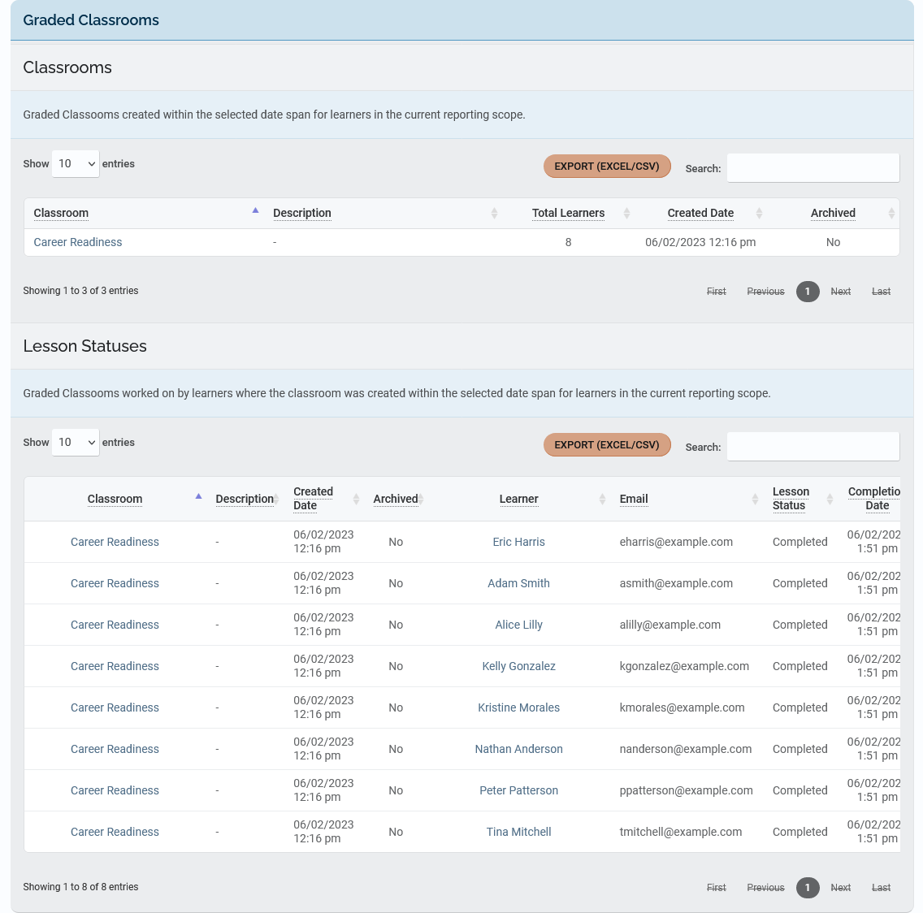Screen dimensions: 923x913
Task: Open learner Kristine Morales
Action: [x=518, y=707]
